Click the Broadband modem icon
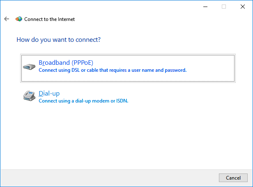This screenshot has width=253, height=187. (30, 66)
